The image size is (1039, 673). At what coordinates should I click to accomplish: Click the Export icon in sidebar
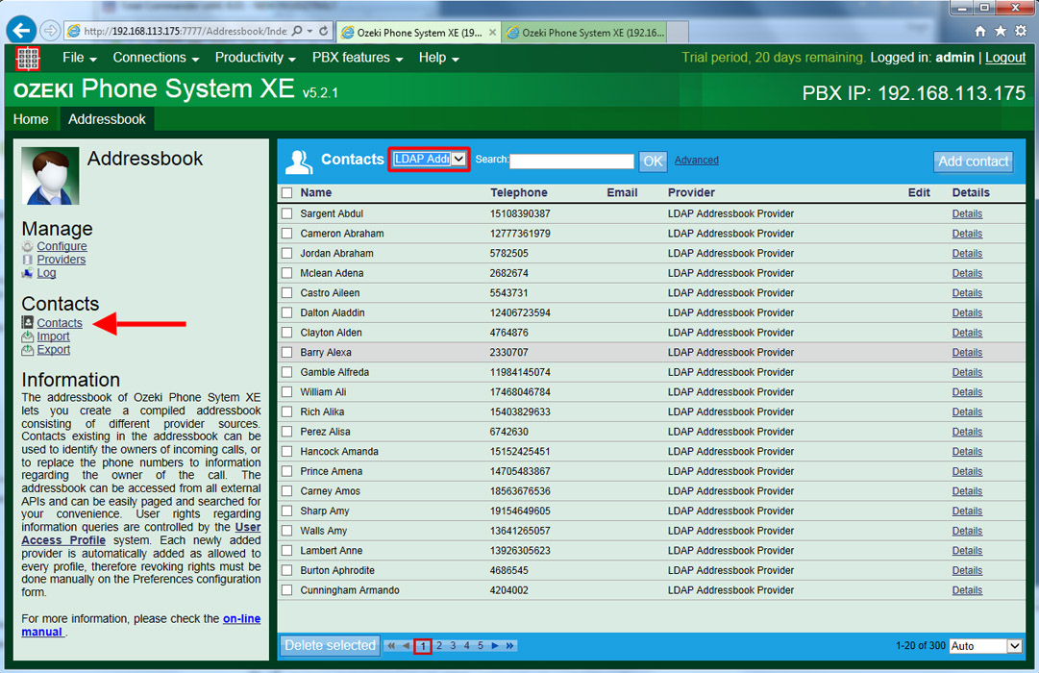[x=27, y=350]
